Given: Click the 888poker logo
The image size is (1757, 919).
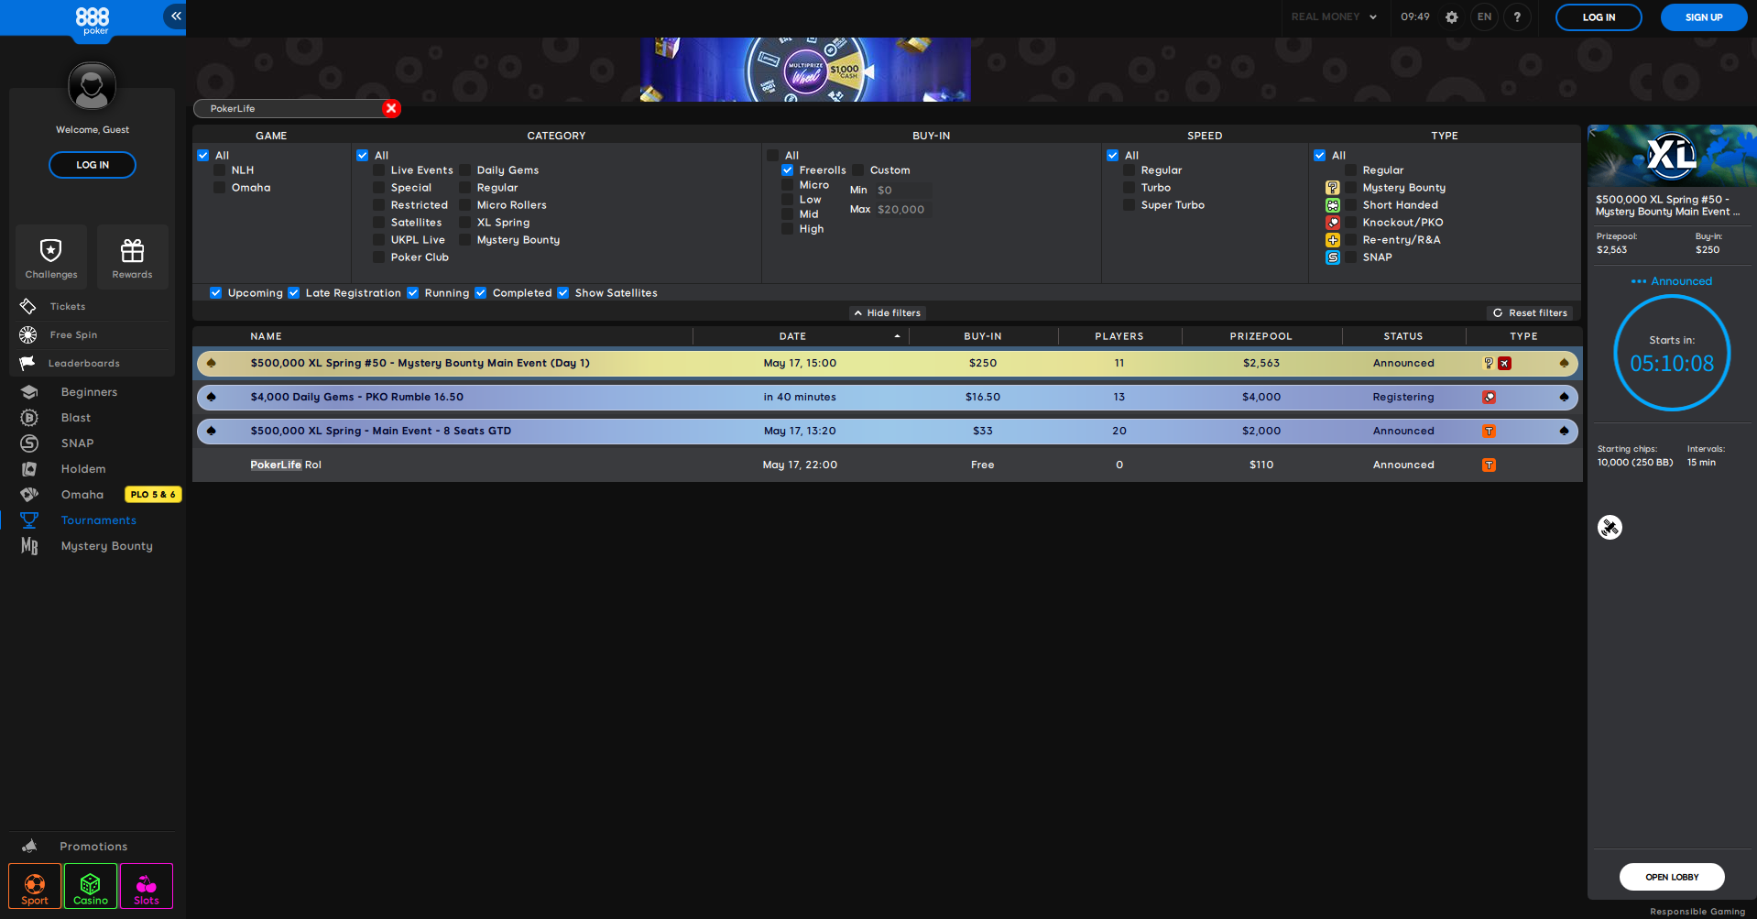Looking at the screenshot, I should click(93, 20).
